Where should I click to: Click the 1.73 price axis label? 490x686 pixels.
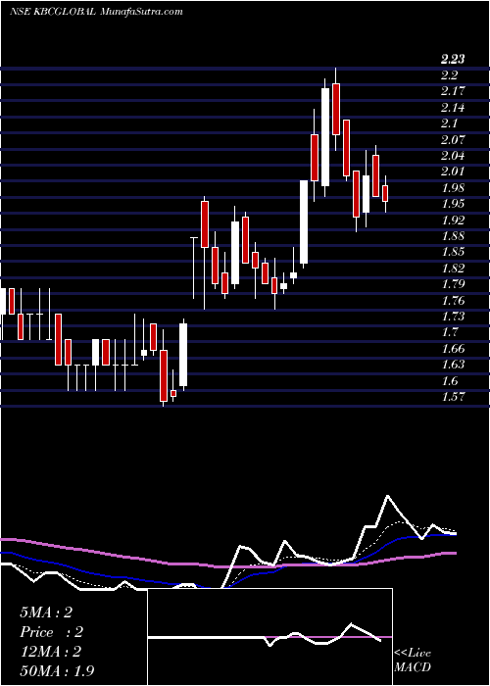coord(453,317)
